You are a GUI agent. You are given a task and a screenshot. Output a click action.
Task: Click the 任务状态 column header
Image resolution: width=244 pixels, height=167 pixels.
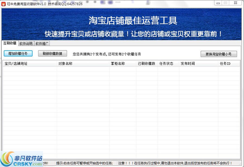[x=168, y=63]
